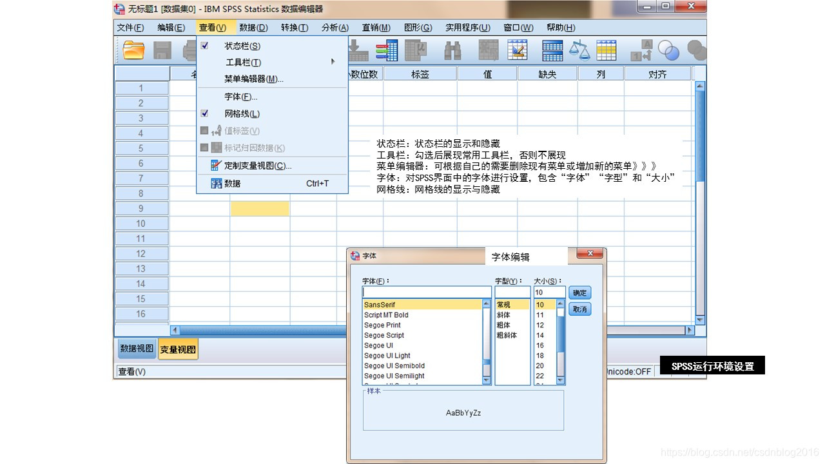
Task: Open the 帮助(H) menu
Action: tap(561, 28)
